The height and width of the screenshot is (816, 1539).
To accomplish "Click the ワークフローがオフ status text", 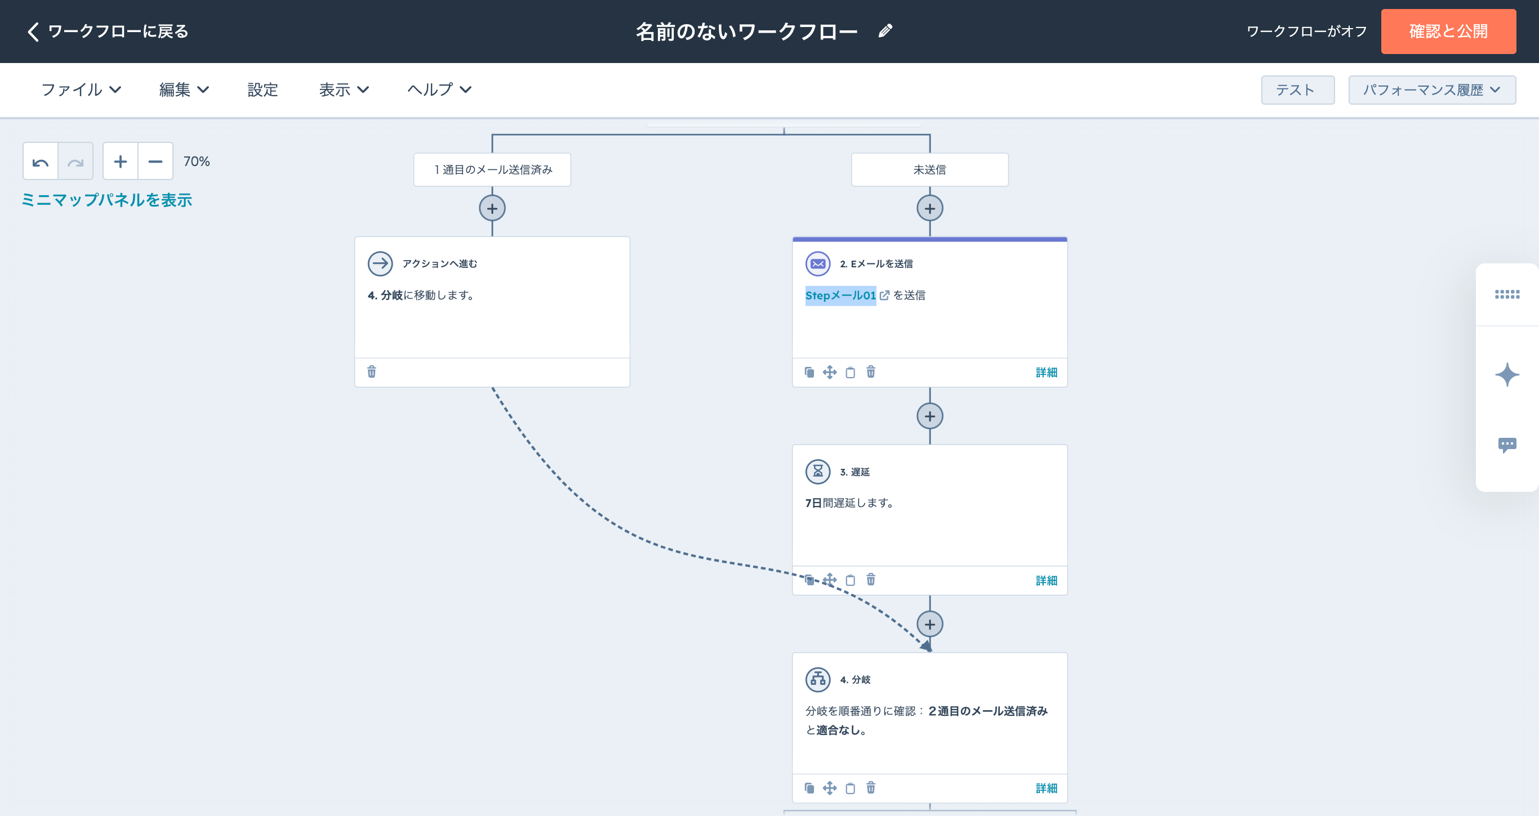I will (1306, 31).
